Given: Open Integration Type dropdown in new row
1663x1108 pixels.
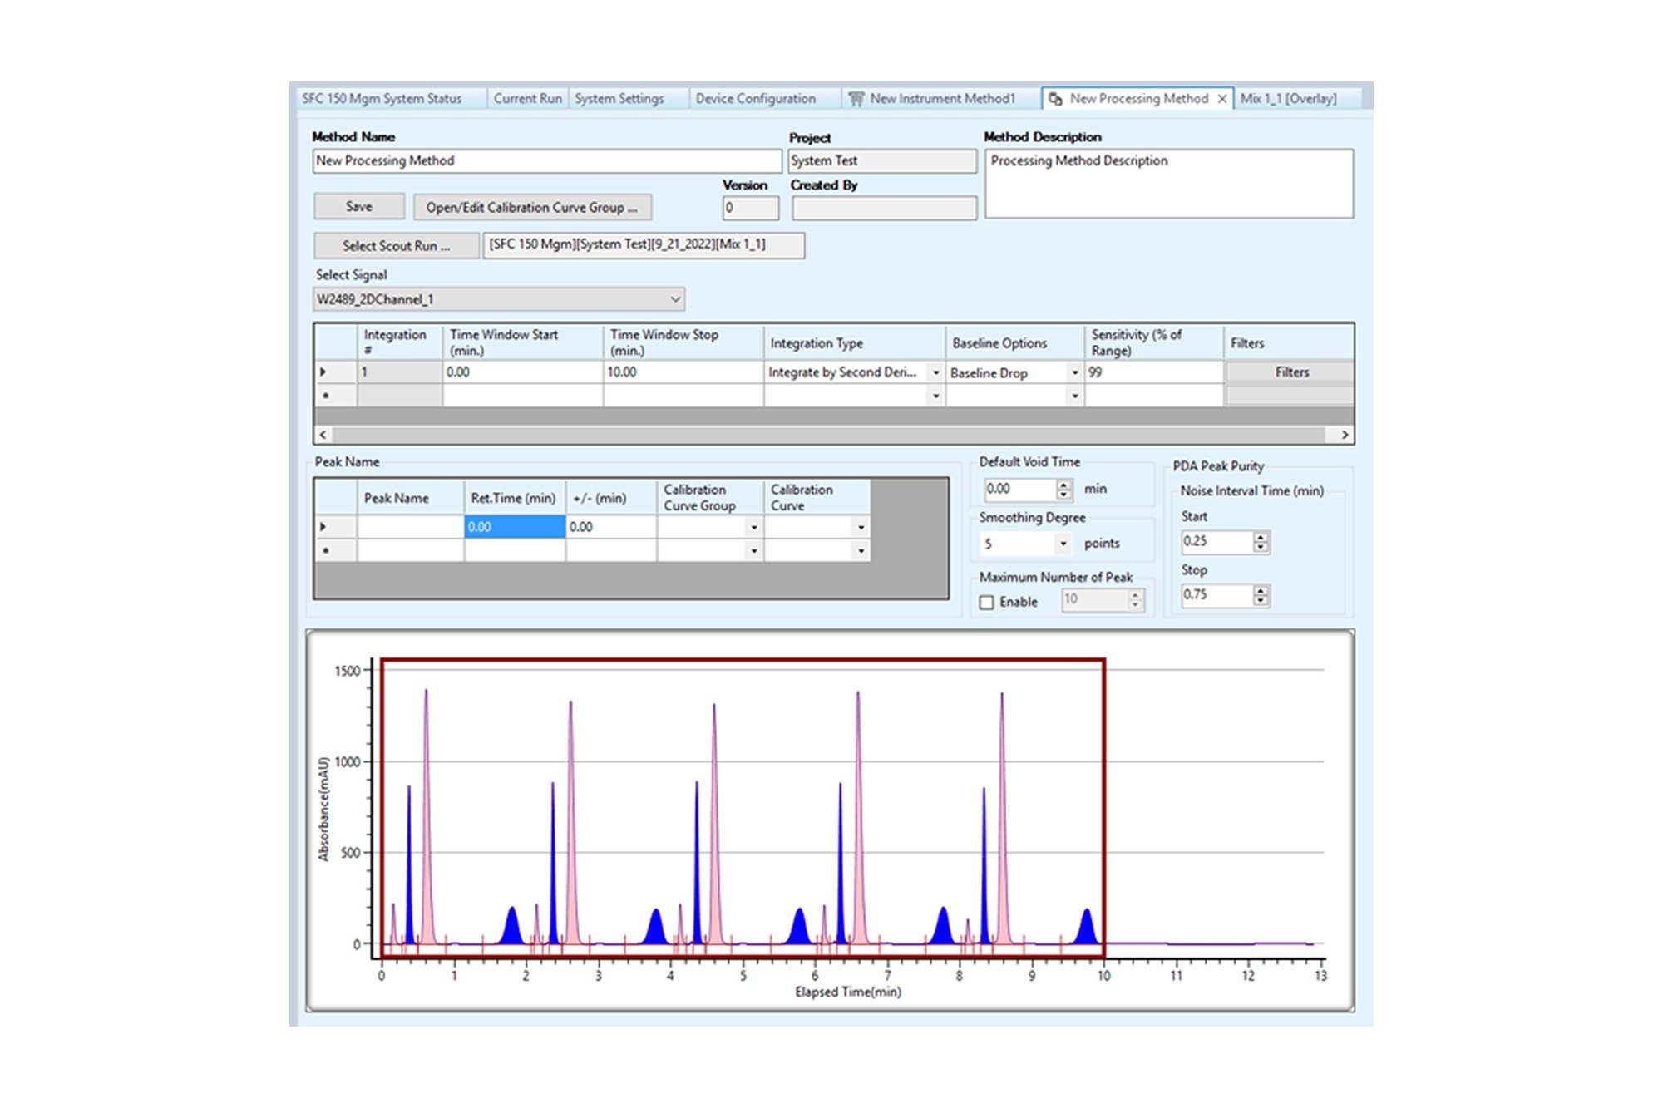Looking at the screenshot, I should point(935,396).
